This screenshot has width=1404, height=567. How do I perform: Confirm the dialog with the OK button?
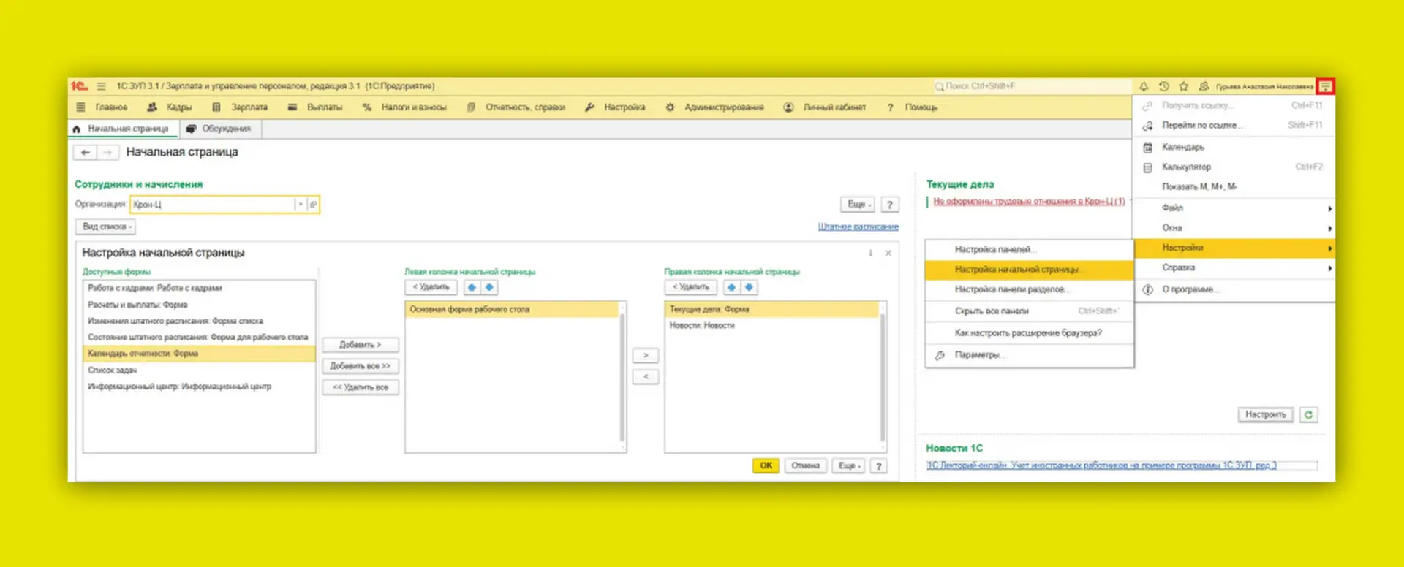(x=766, y=465)
